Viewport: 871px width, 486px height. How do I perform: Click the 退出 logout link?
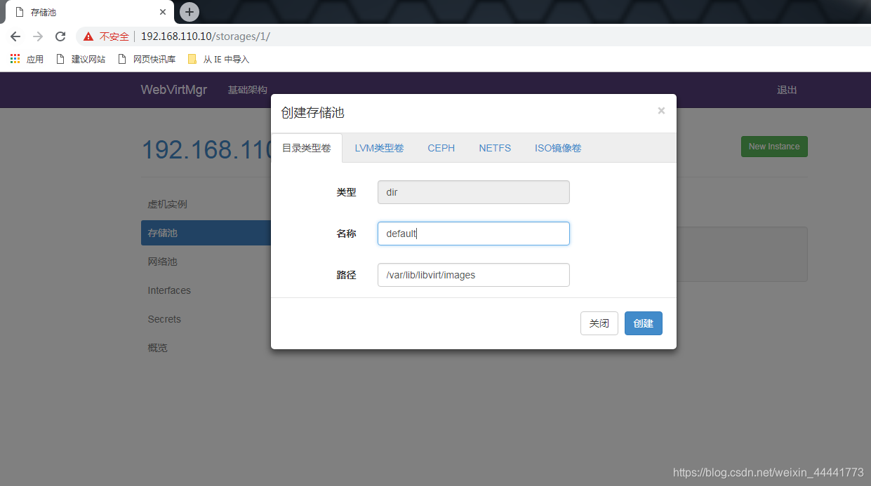click(787, 90)
